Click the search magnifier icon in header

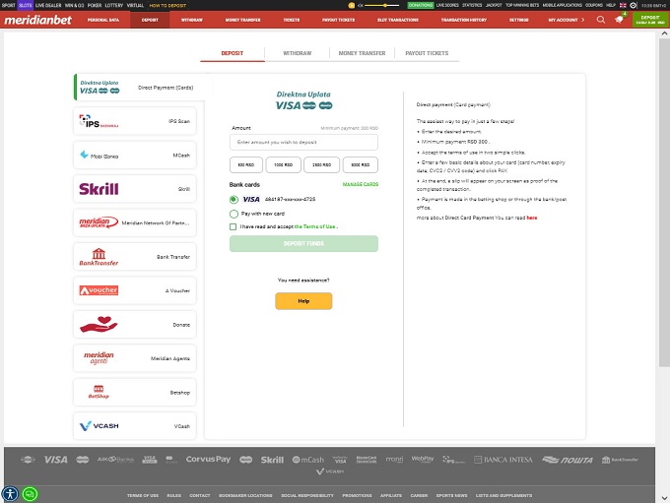tap(601, 19)
